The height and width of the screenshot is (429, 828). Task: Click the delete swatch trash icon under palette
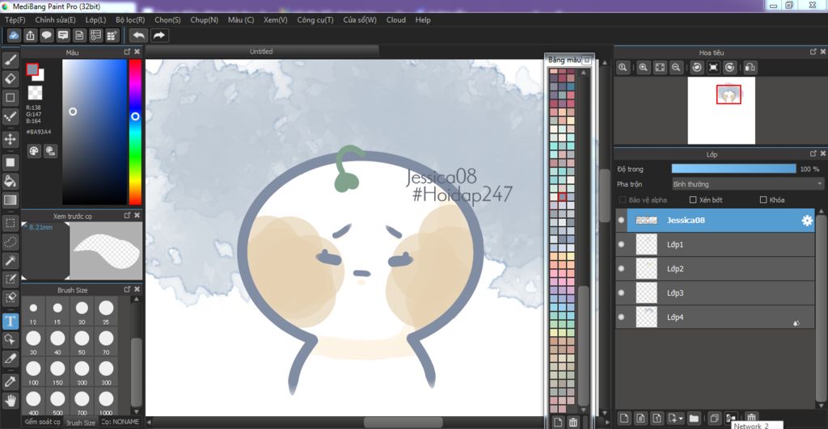[573, 423]
